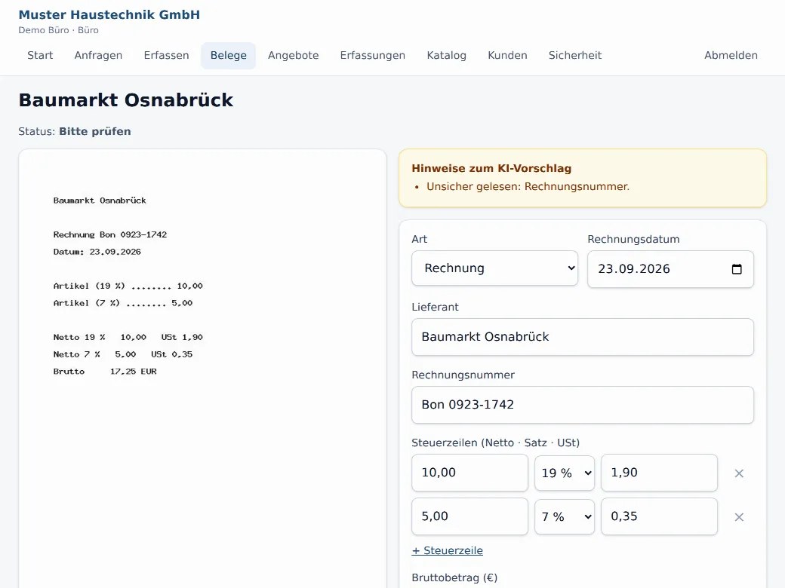Switch to the Erfassen tab
The width and height of the screenshot is (785, 588).
pos(166,56)
